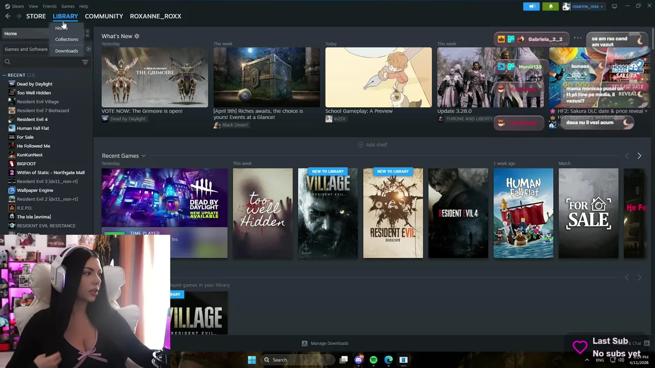Select Human Fall Flat in the game list
Image resolution: width=655 pixels, height=368 pixels.
coord(33,128)
